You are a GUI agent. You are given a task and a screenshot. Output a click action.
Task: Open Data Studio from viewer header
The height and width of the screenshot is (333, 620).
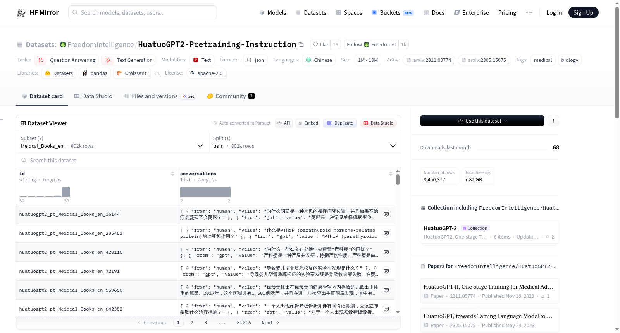pos(378,123)
